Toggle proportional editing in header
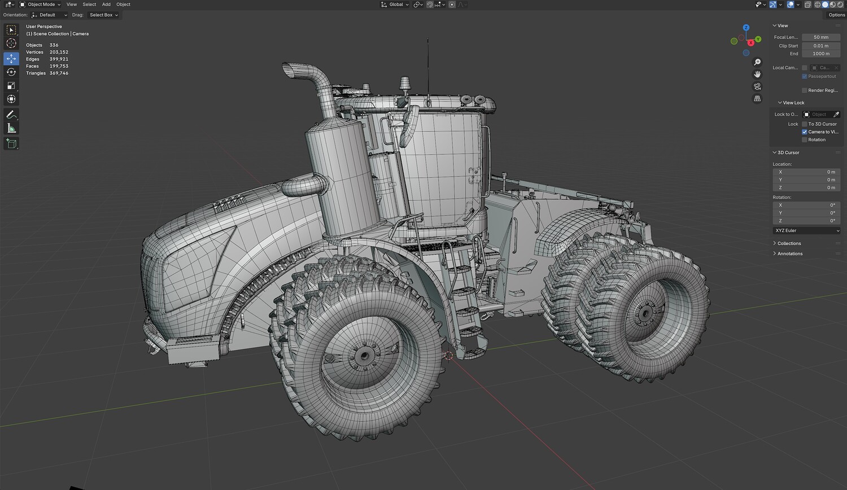This screenshot has height=490, width=847. (452, 5)
